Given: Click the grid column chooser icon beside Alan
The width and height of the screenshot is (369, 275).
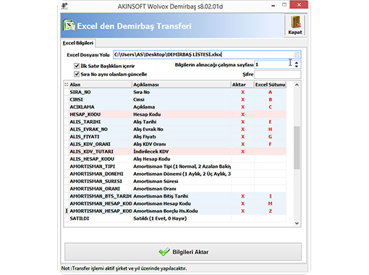Looking at the screenshot, I should (x=66, y=85).
